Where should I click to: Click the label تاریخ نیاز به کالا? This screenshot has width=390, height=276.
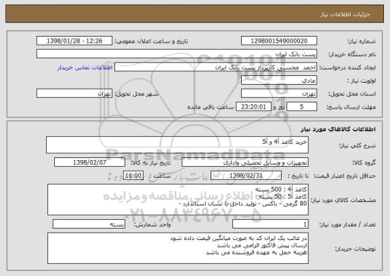(150, 163)
